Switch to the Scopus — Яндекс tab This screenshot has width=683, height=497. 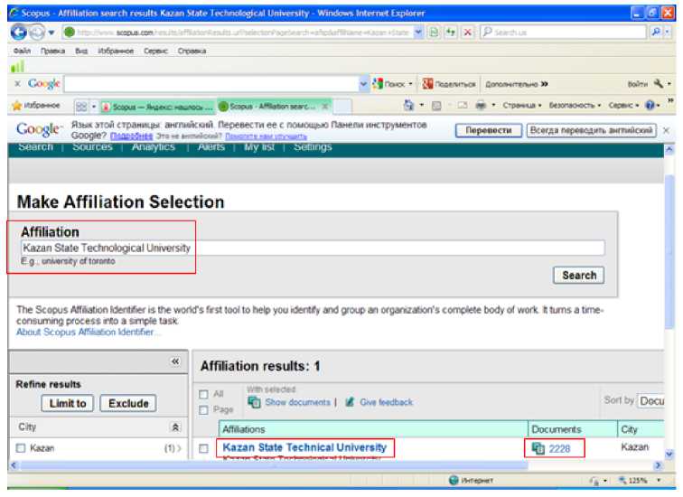157,107
